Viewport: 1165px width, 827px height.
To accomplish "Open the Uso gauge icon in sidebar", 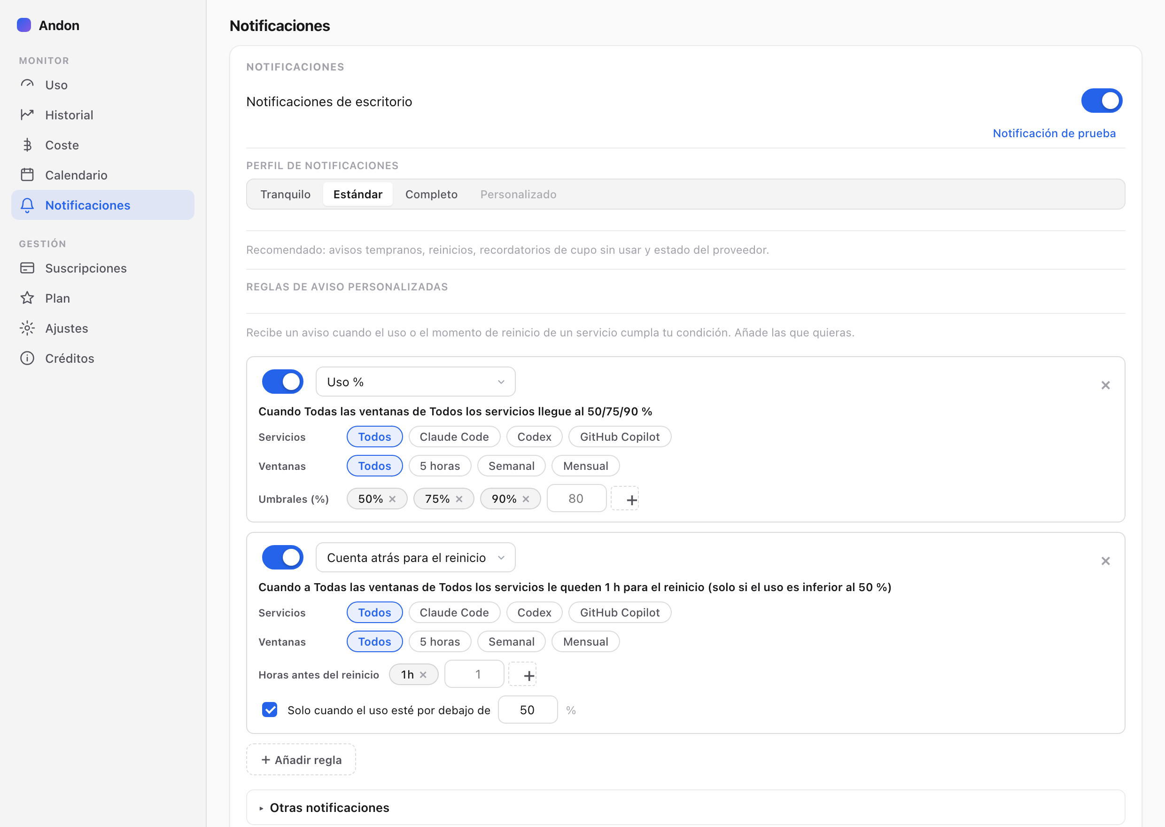I will click(x=27, y=85).
